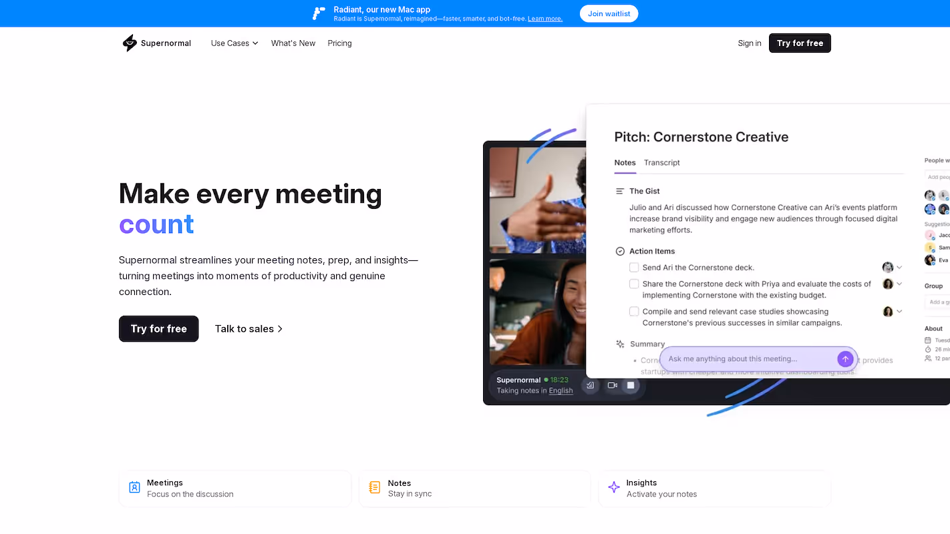Click the 'Pitch: Cornerstone Creative' title
This screenshot has height=534, width=950.
tap(701, 137)
